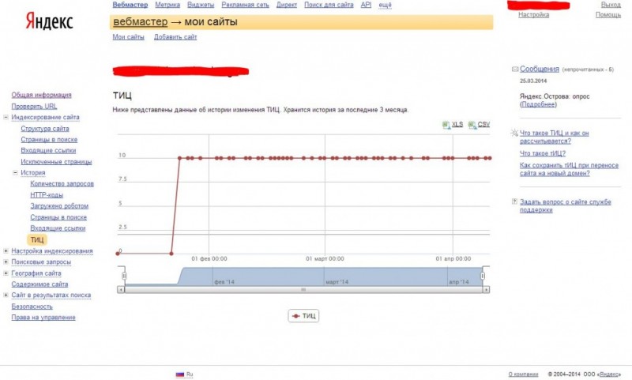Expand Сайт в результатах поиска section
The width and height of the screenshot is (632, 380).
click(x=6, y=295)
